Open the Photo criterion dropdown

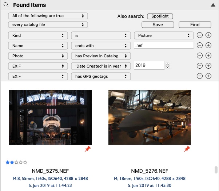click(x=38, y=56)
